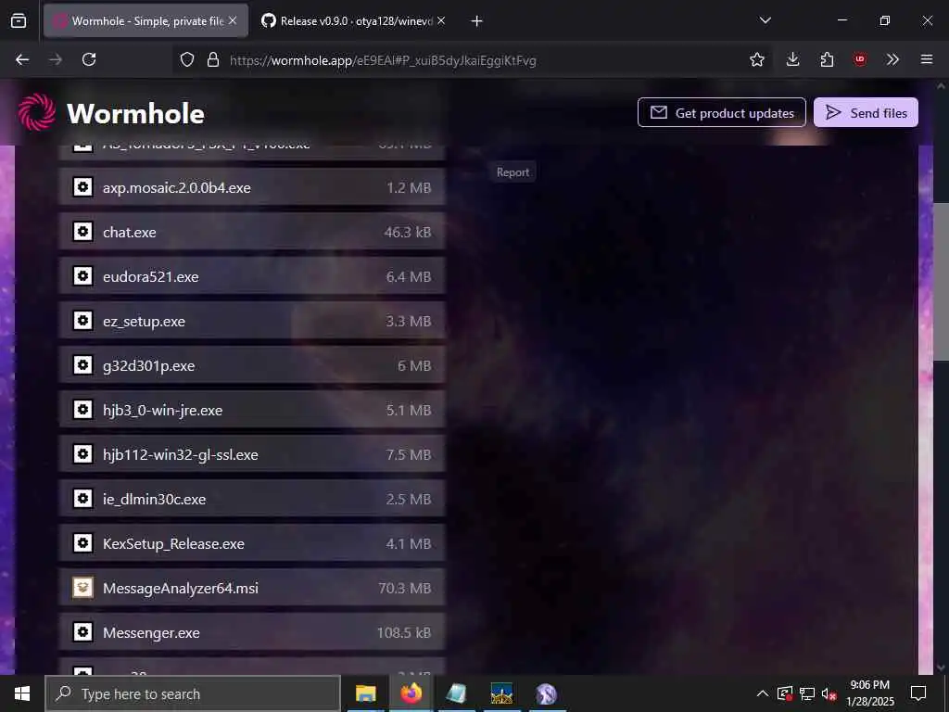Click the page vertical scrollbar thumb
This screenshot has width=949, height=712.
click(x=941, y=282)
